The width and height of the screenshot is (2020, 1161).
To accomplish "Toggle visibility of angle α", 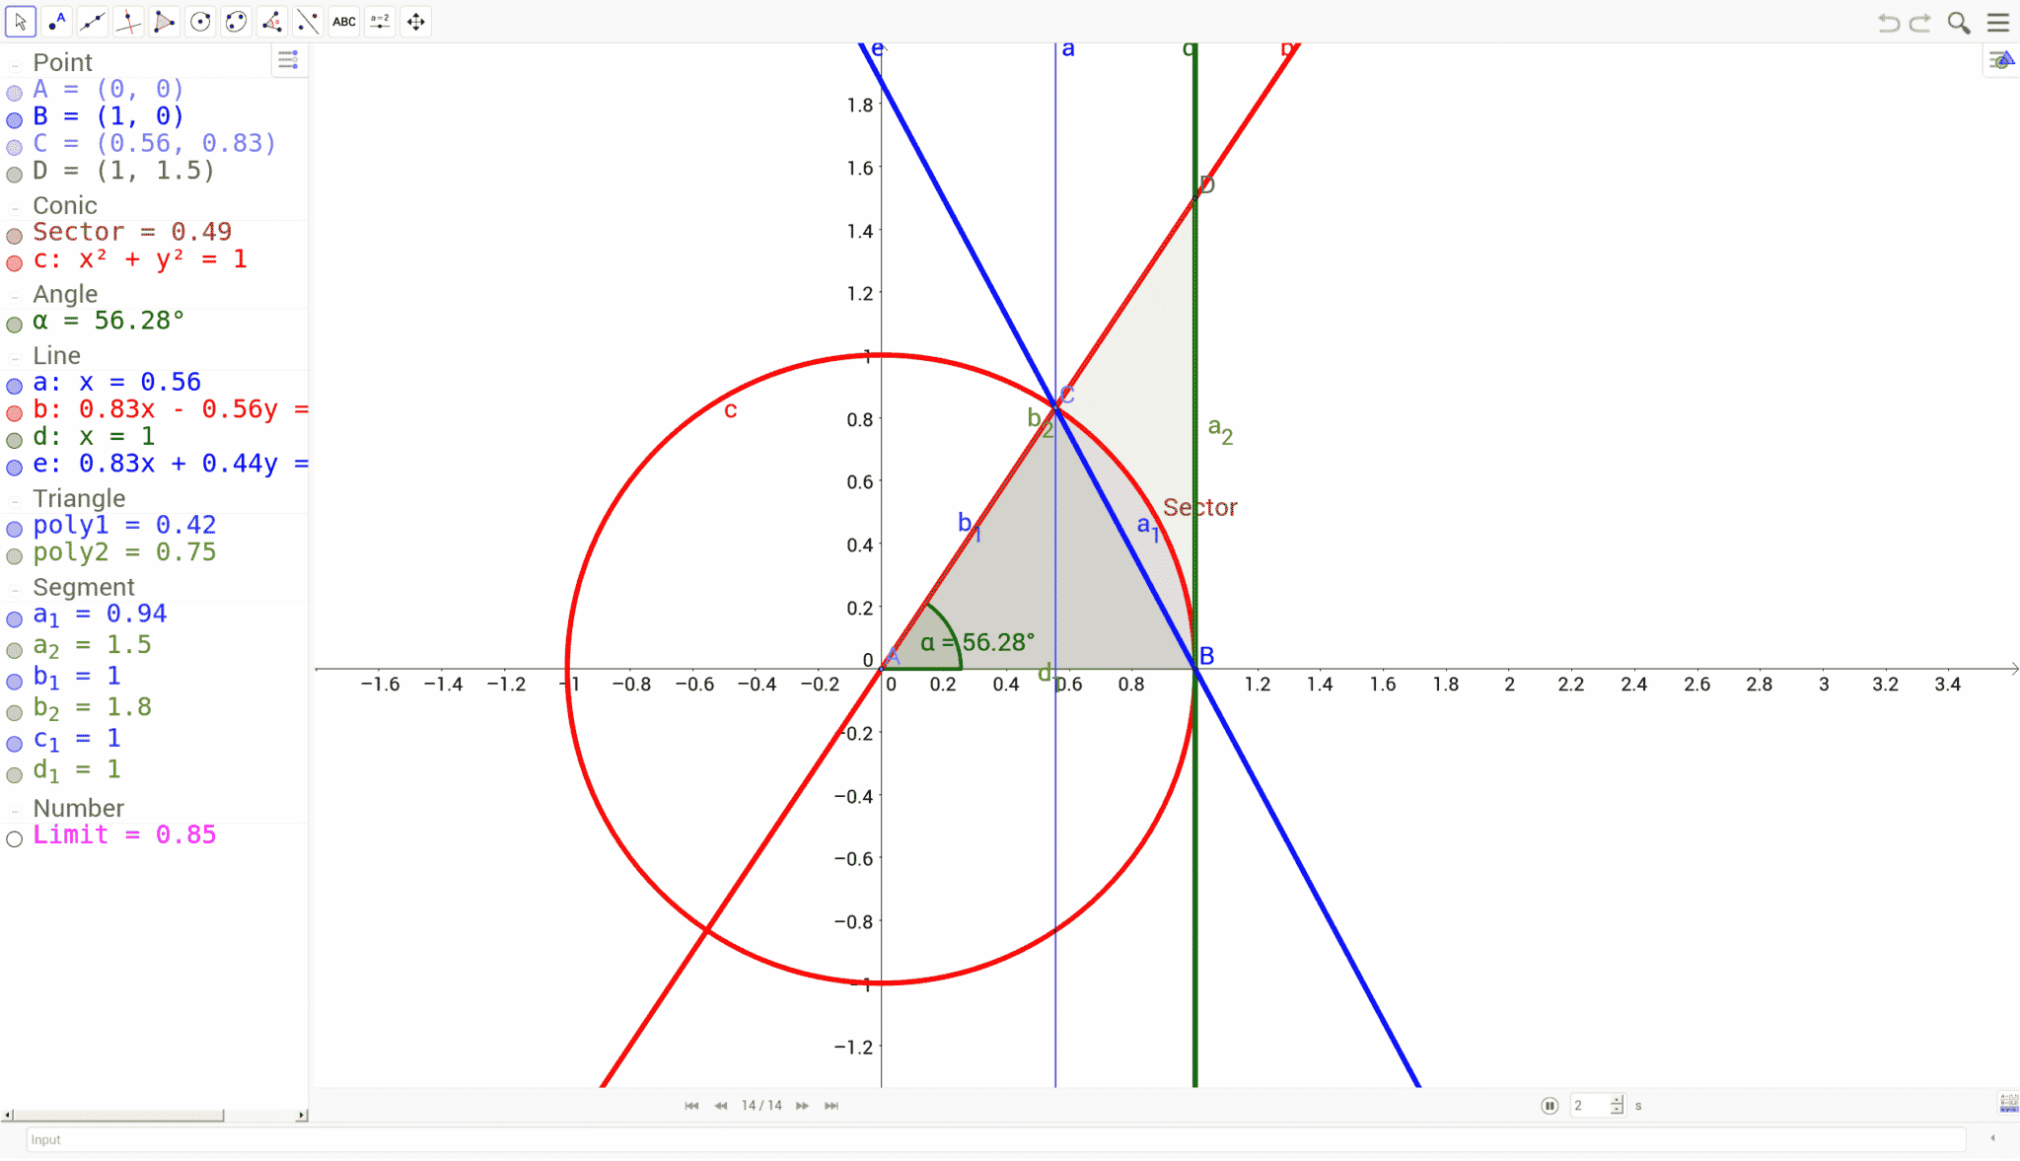I will click(15, 325).
